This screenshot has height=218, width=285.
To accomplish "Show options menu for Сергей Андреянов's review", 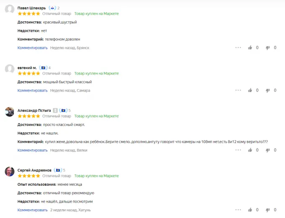I will point(238,210).
